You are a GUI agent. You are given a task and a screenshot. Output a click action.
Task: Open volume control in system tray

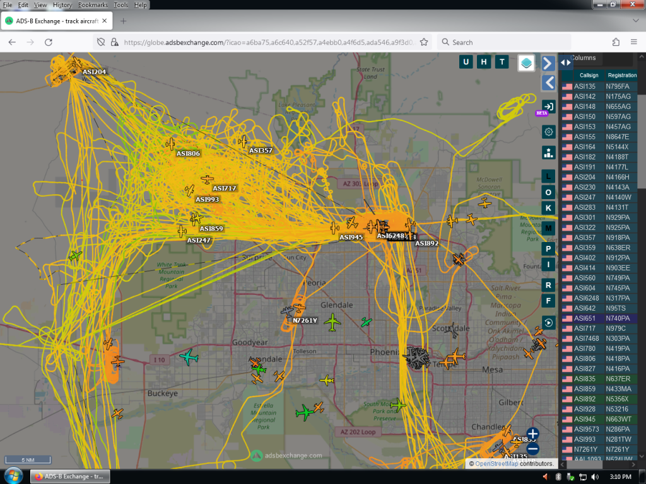pos(595,476)
